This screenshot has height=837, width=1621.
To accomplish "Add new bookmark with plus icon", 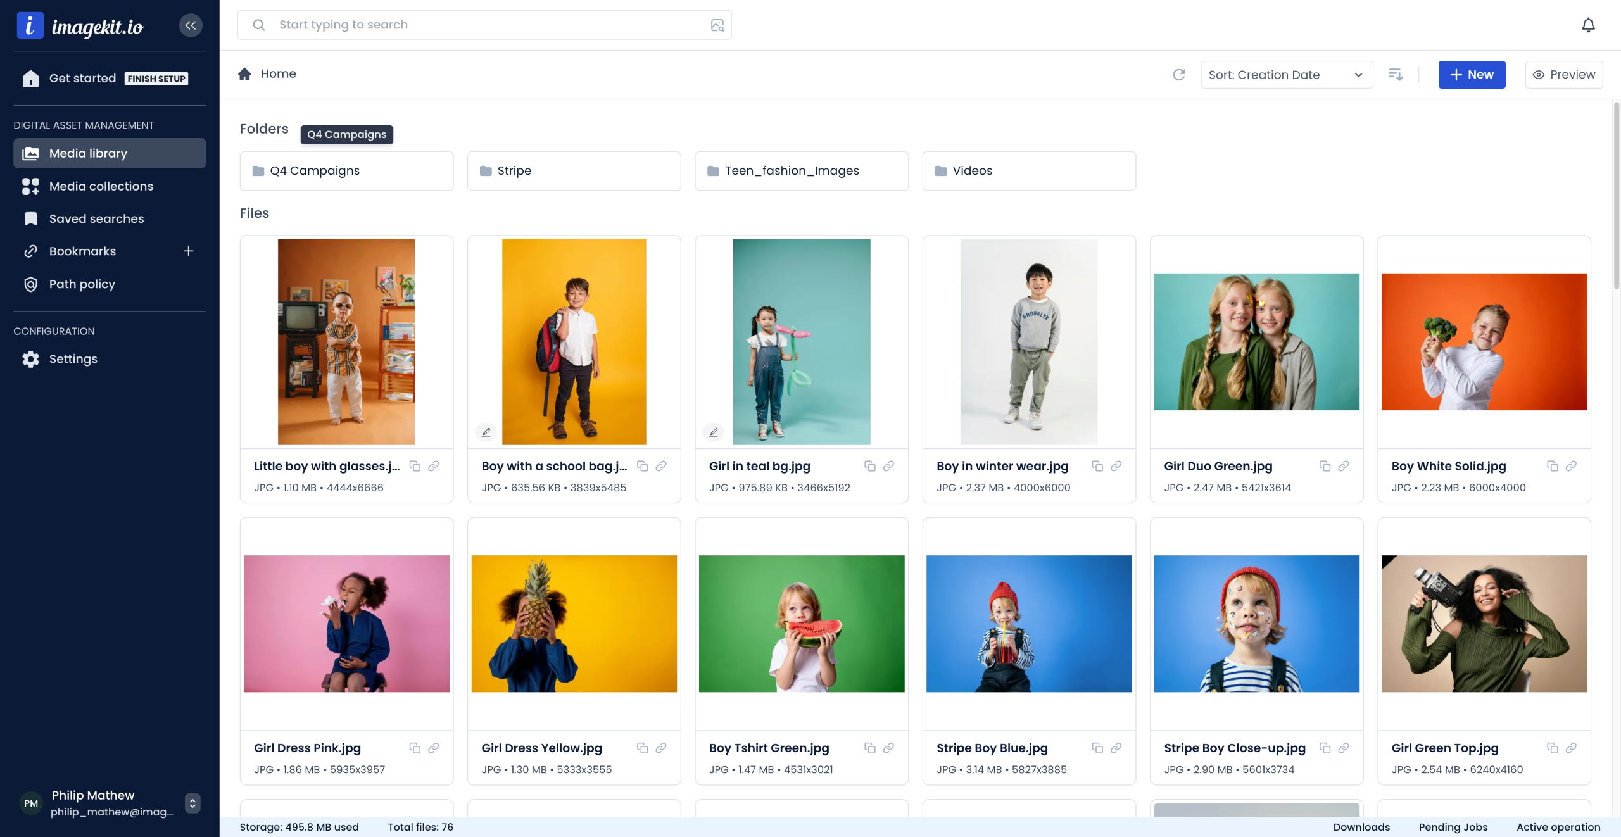I will pyautogui.click(x=188, y=251).
